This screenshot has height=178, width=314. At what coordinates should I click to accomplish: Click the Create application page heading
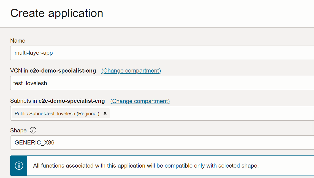(56, 13)
